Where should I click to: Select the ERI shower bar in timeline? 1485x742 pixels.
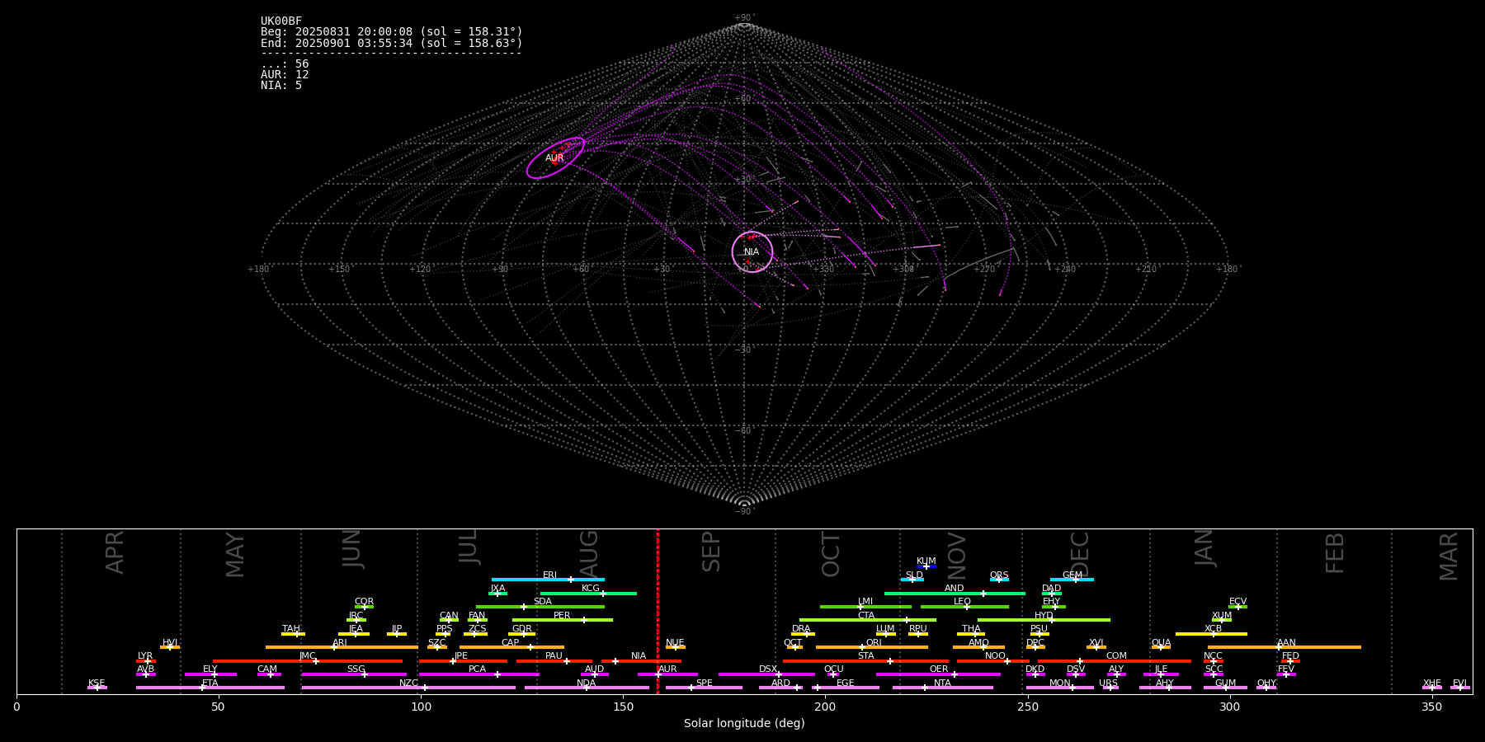[x=548, y=580]
